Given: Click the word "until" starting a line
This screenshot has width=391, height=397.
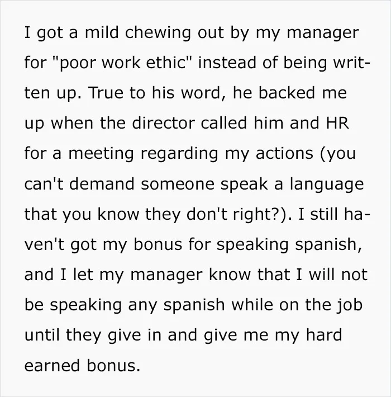Looking at the screenshot, I should pos(42,334).
